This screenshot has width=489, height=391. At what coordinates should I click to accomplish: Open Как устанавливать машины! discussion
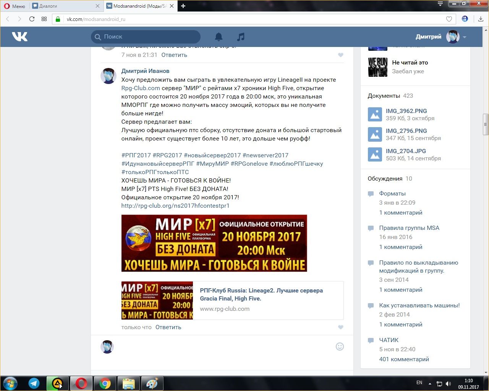tap(419, 305)
